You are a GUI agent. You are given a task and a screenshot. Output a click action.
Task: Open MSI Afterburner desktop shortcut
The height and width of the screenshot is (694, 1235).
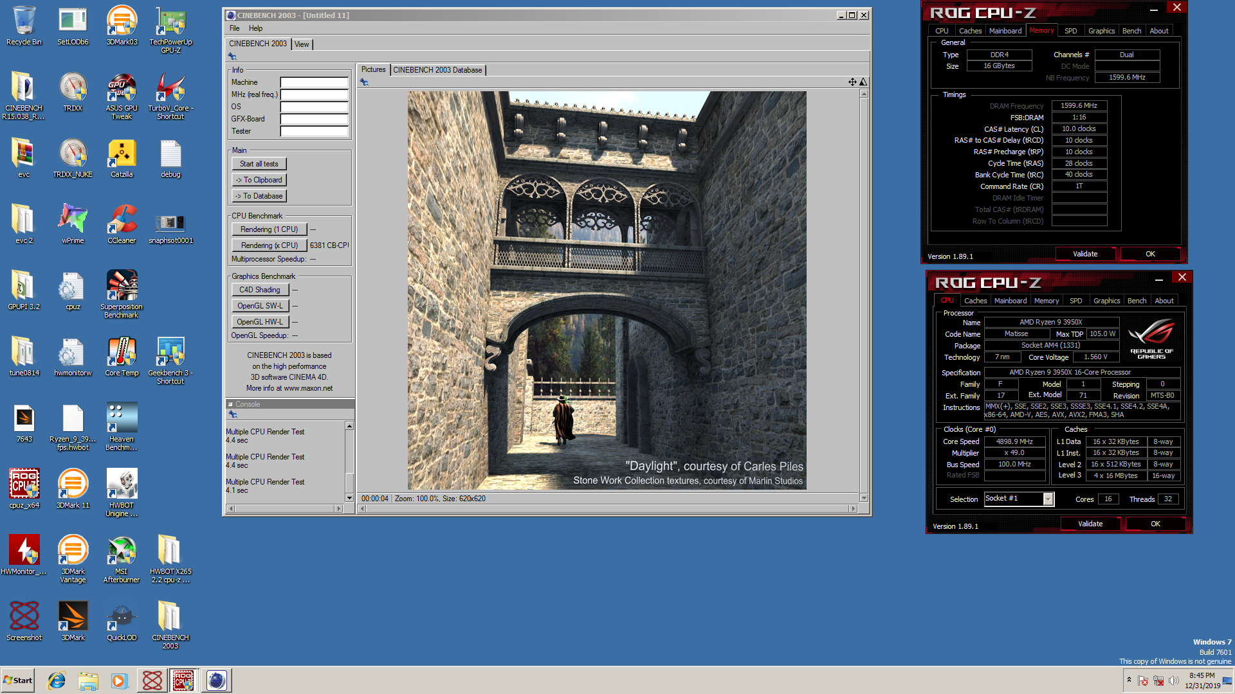(x=122, y=559)
